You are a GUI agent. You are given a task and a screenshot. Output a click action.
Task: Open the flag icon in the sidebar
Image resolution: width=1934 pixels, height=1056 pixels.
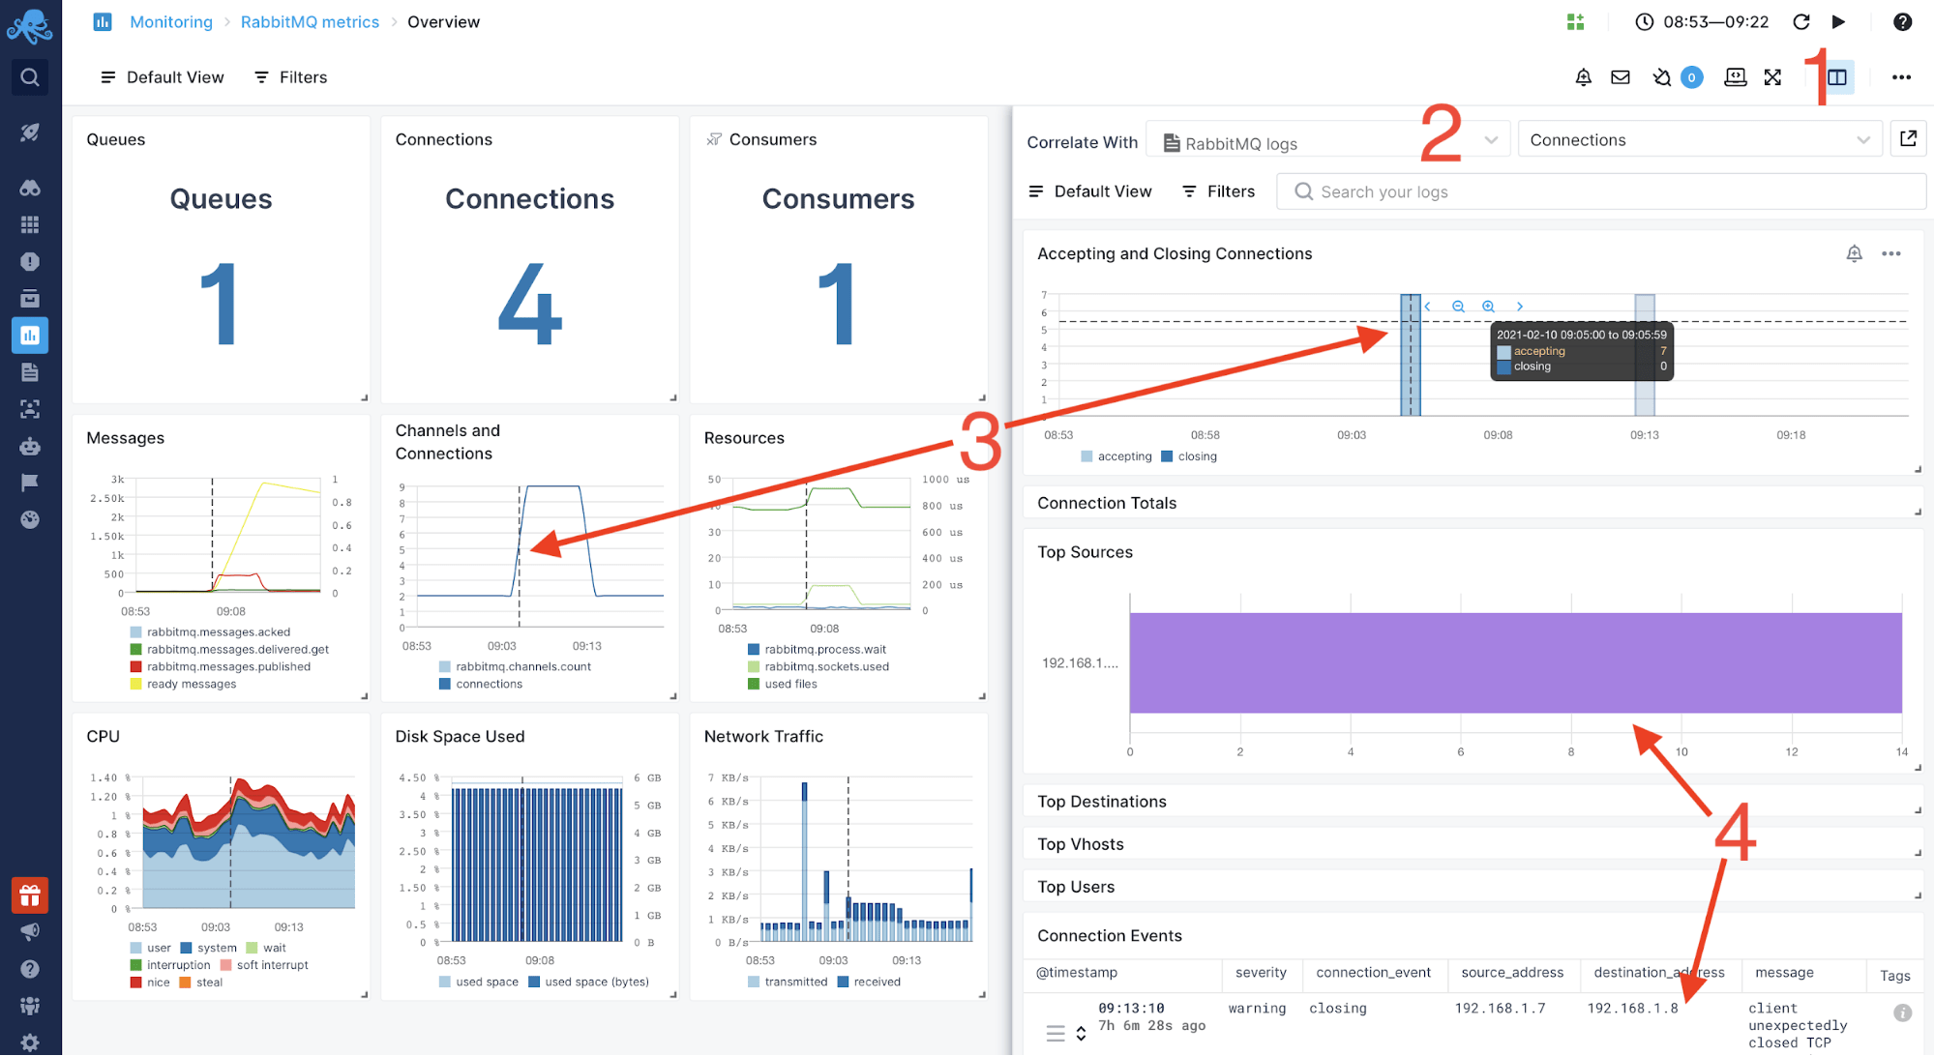tap(30, 483)
